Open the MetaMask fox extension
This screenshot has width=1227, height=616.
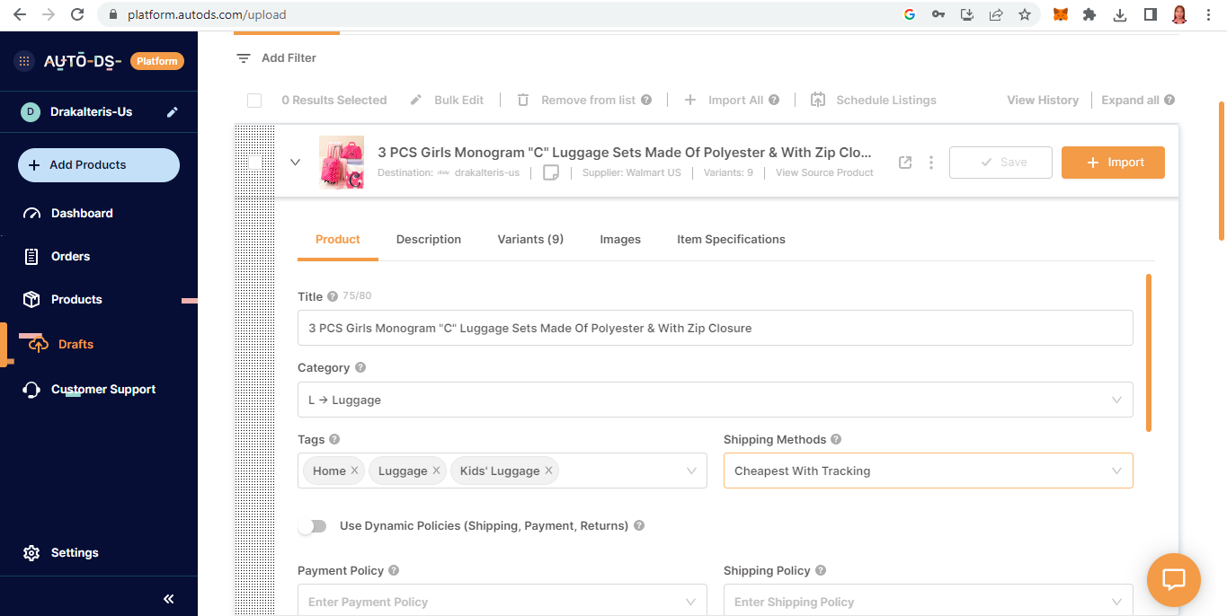click(1061, 14)
